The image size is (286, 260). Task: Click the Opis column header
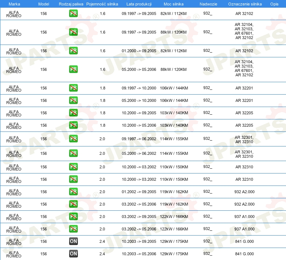[x=274, y=4]
